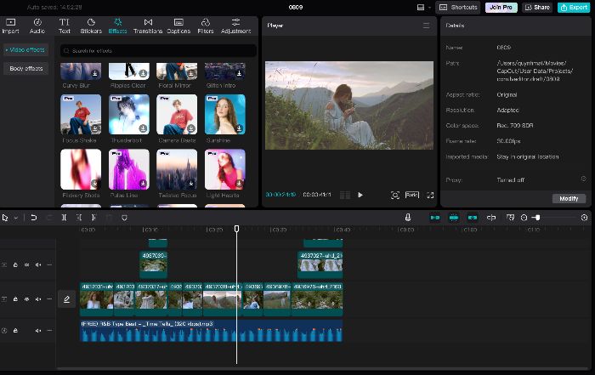This screenshot has height=375, width=595.
Task: Open the Shortcuts panel
Action: (x=458, y=7)
